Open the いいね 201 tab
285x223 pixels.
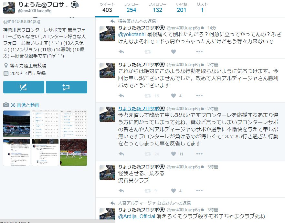click(x=181, y=8)
